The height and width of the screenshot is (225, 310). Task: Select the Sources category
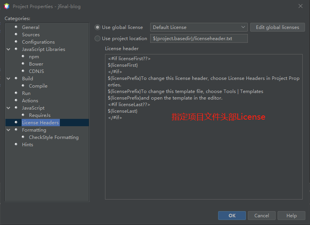[30, 35]
